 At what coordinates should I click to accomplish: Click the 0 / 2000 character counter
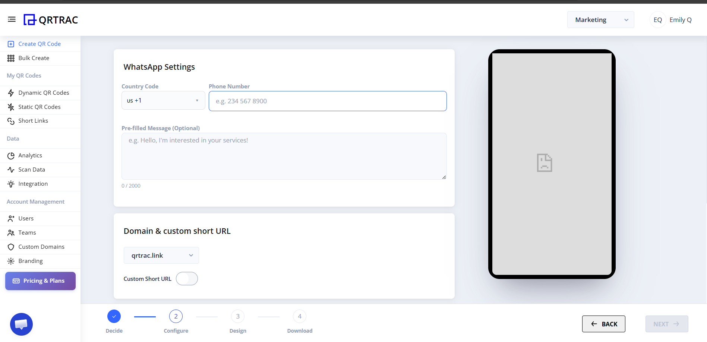131,186
